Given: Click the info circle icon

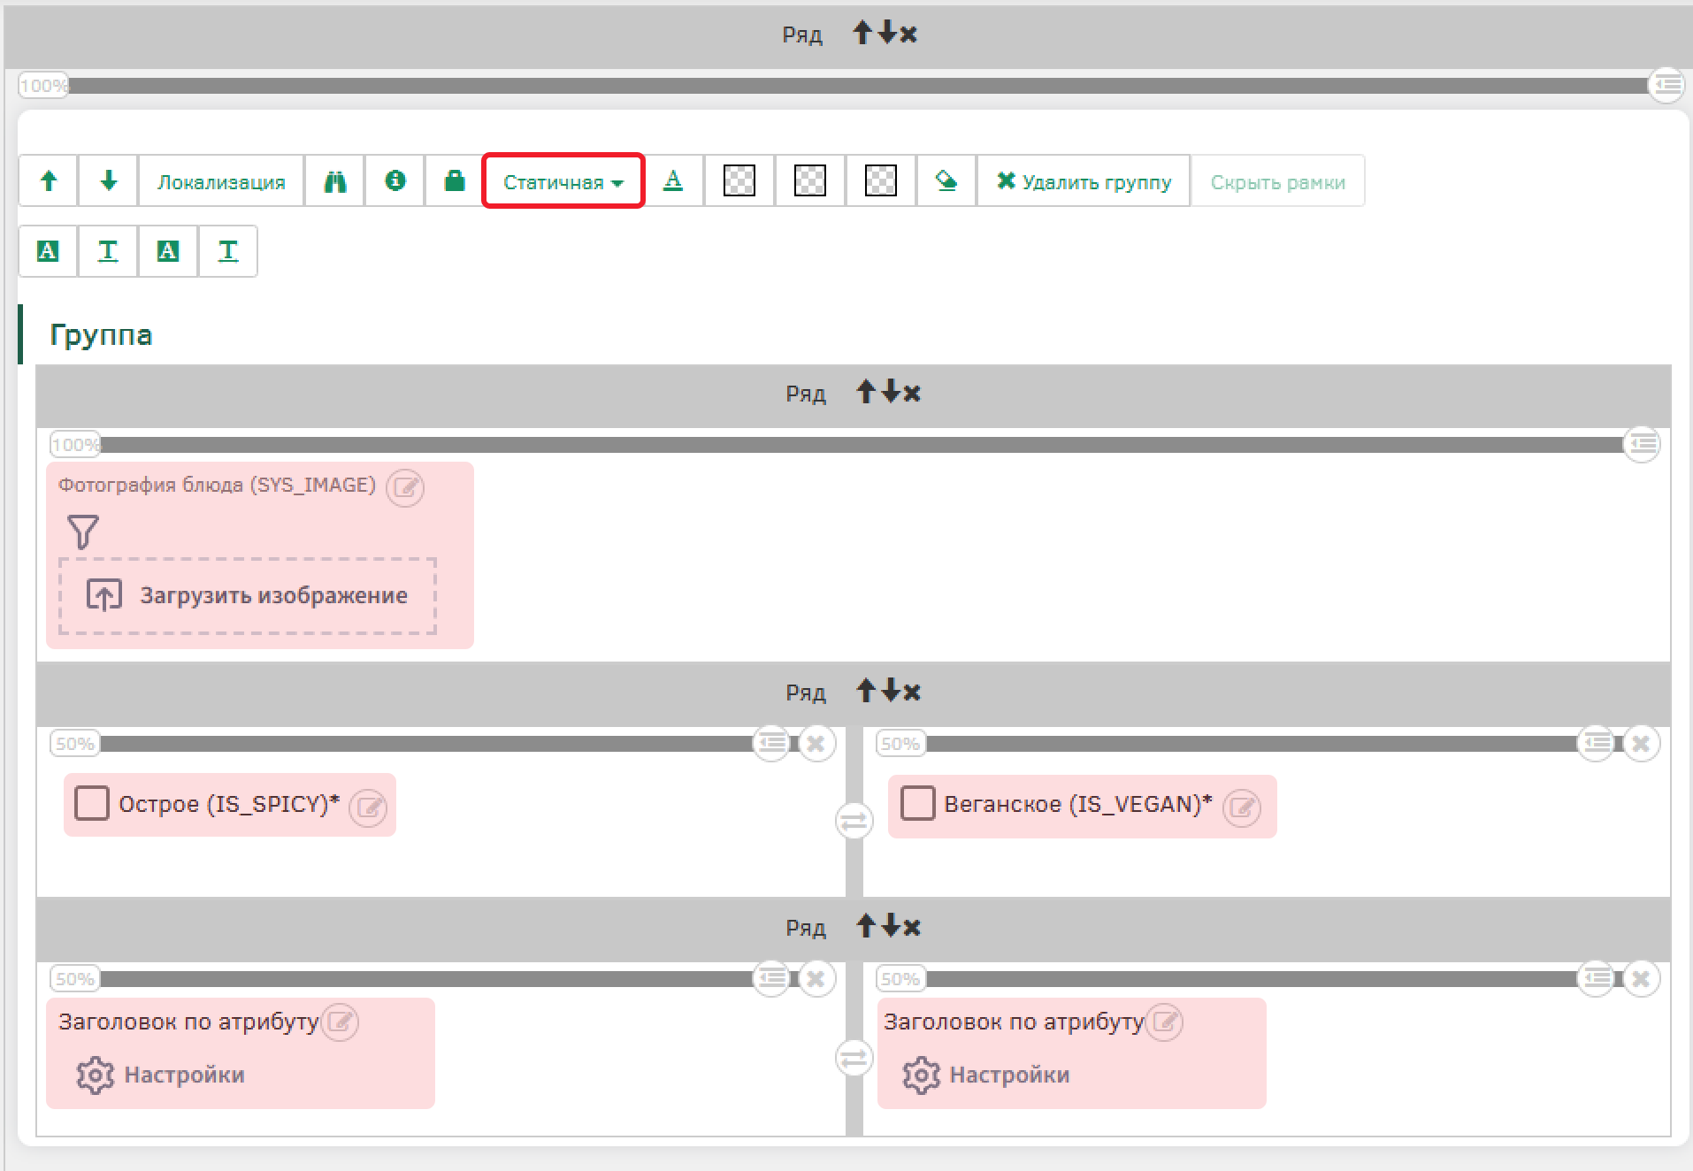Looking at the screenshot, I should (395, 181).
